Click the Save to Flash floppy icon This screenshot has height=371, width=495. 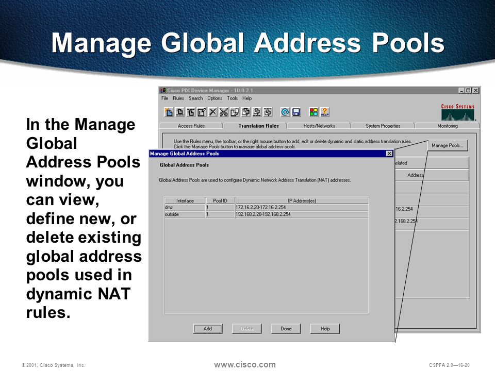coord(296,112)
